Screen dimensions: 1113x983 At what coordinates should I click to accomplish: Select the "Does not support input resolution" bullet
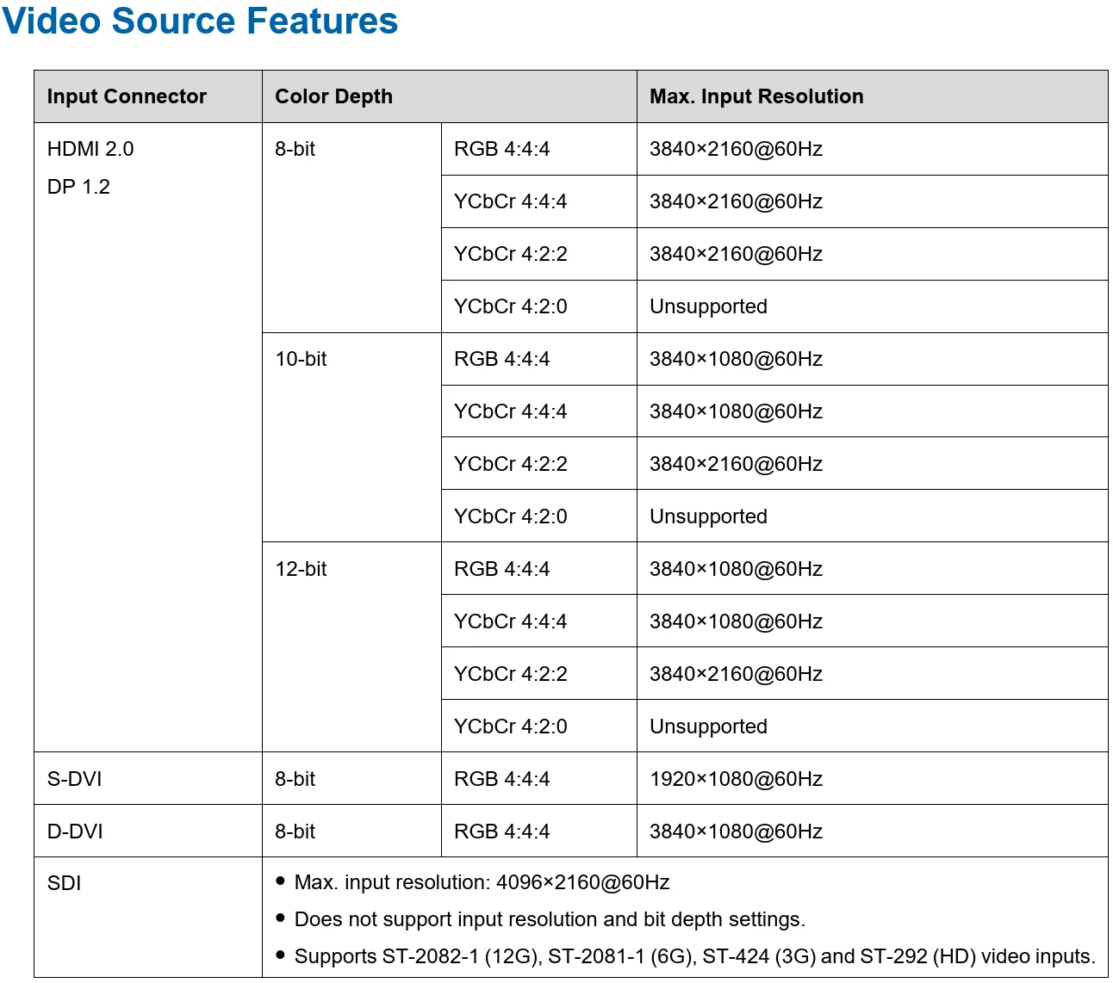(x=550, y=919)
